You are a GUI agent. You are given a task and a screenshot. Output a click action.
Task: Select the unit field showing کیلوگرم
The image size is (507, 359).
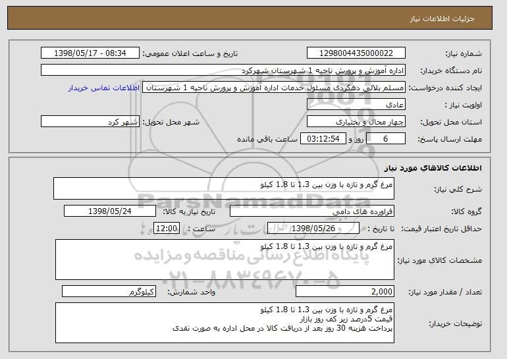(x=109, y=291)
